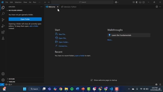Click Open File on Welcome page

tap(63, 38)
